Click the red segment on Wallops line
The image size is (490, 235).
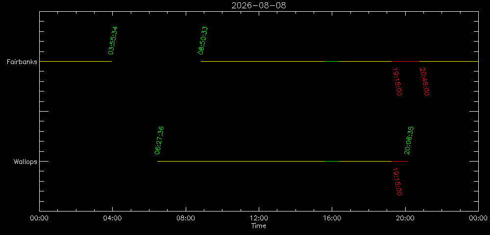(399, 162)
